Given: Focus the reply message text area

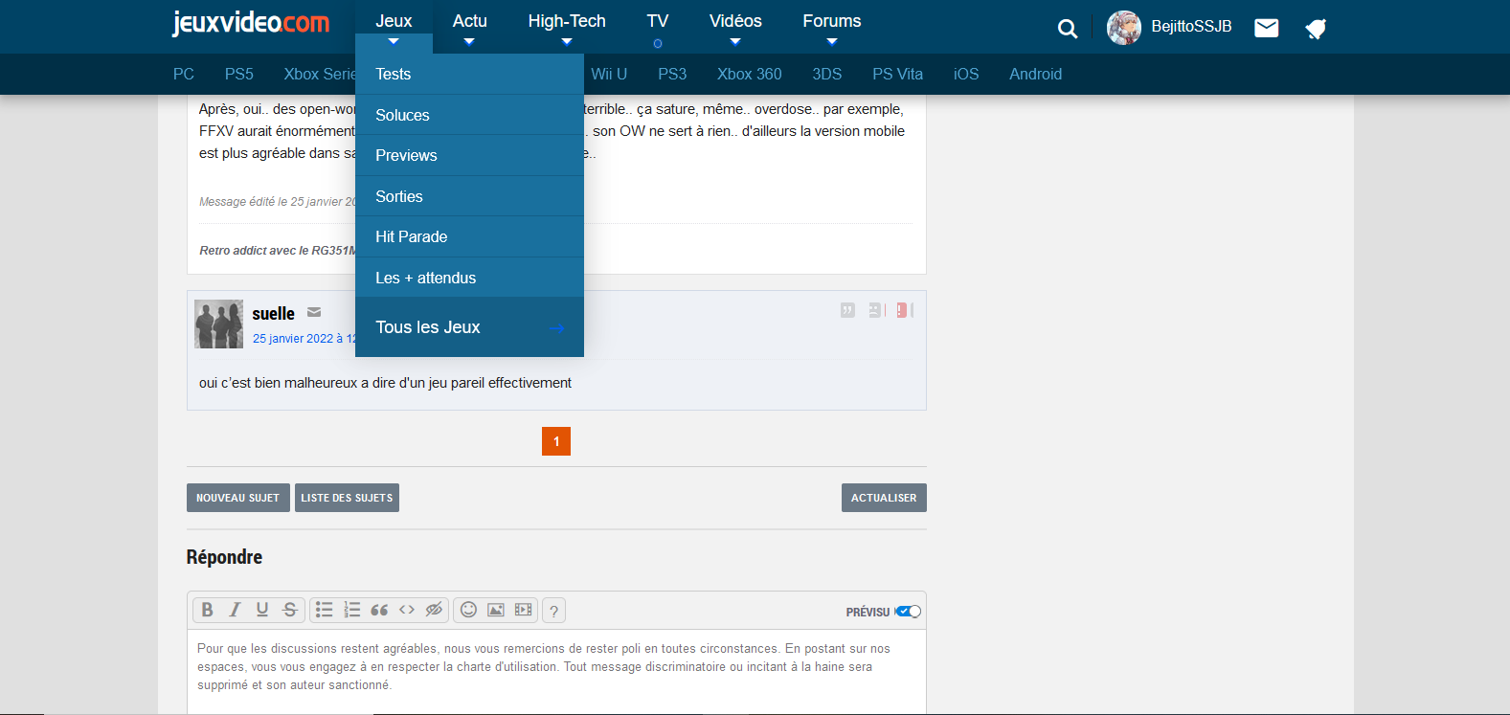Looking at the screenshot, I should tap(556, 672).
